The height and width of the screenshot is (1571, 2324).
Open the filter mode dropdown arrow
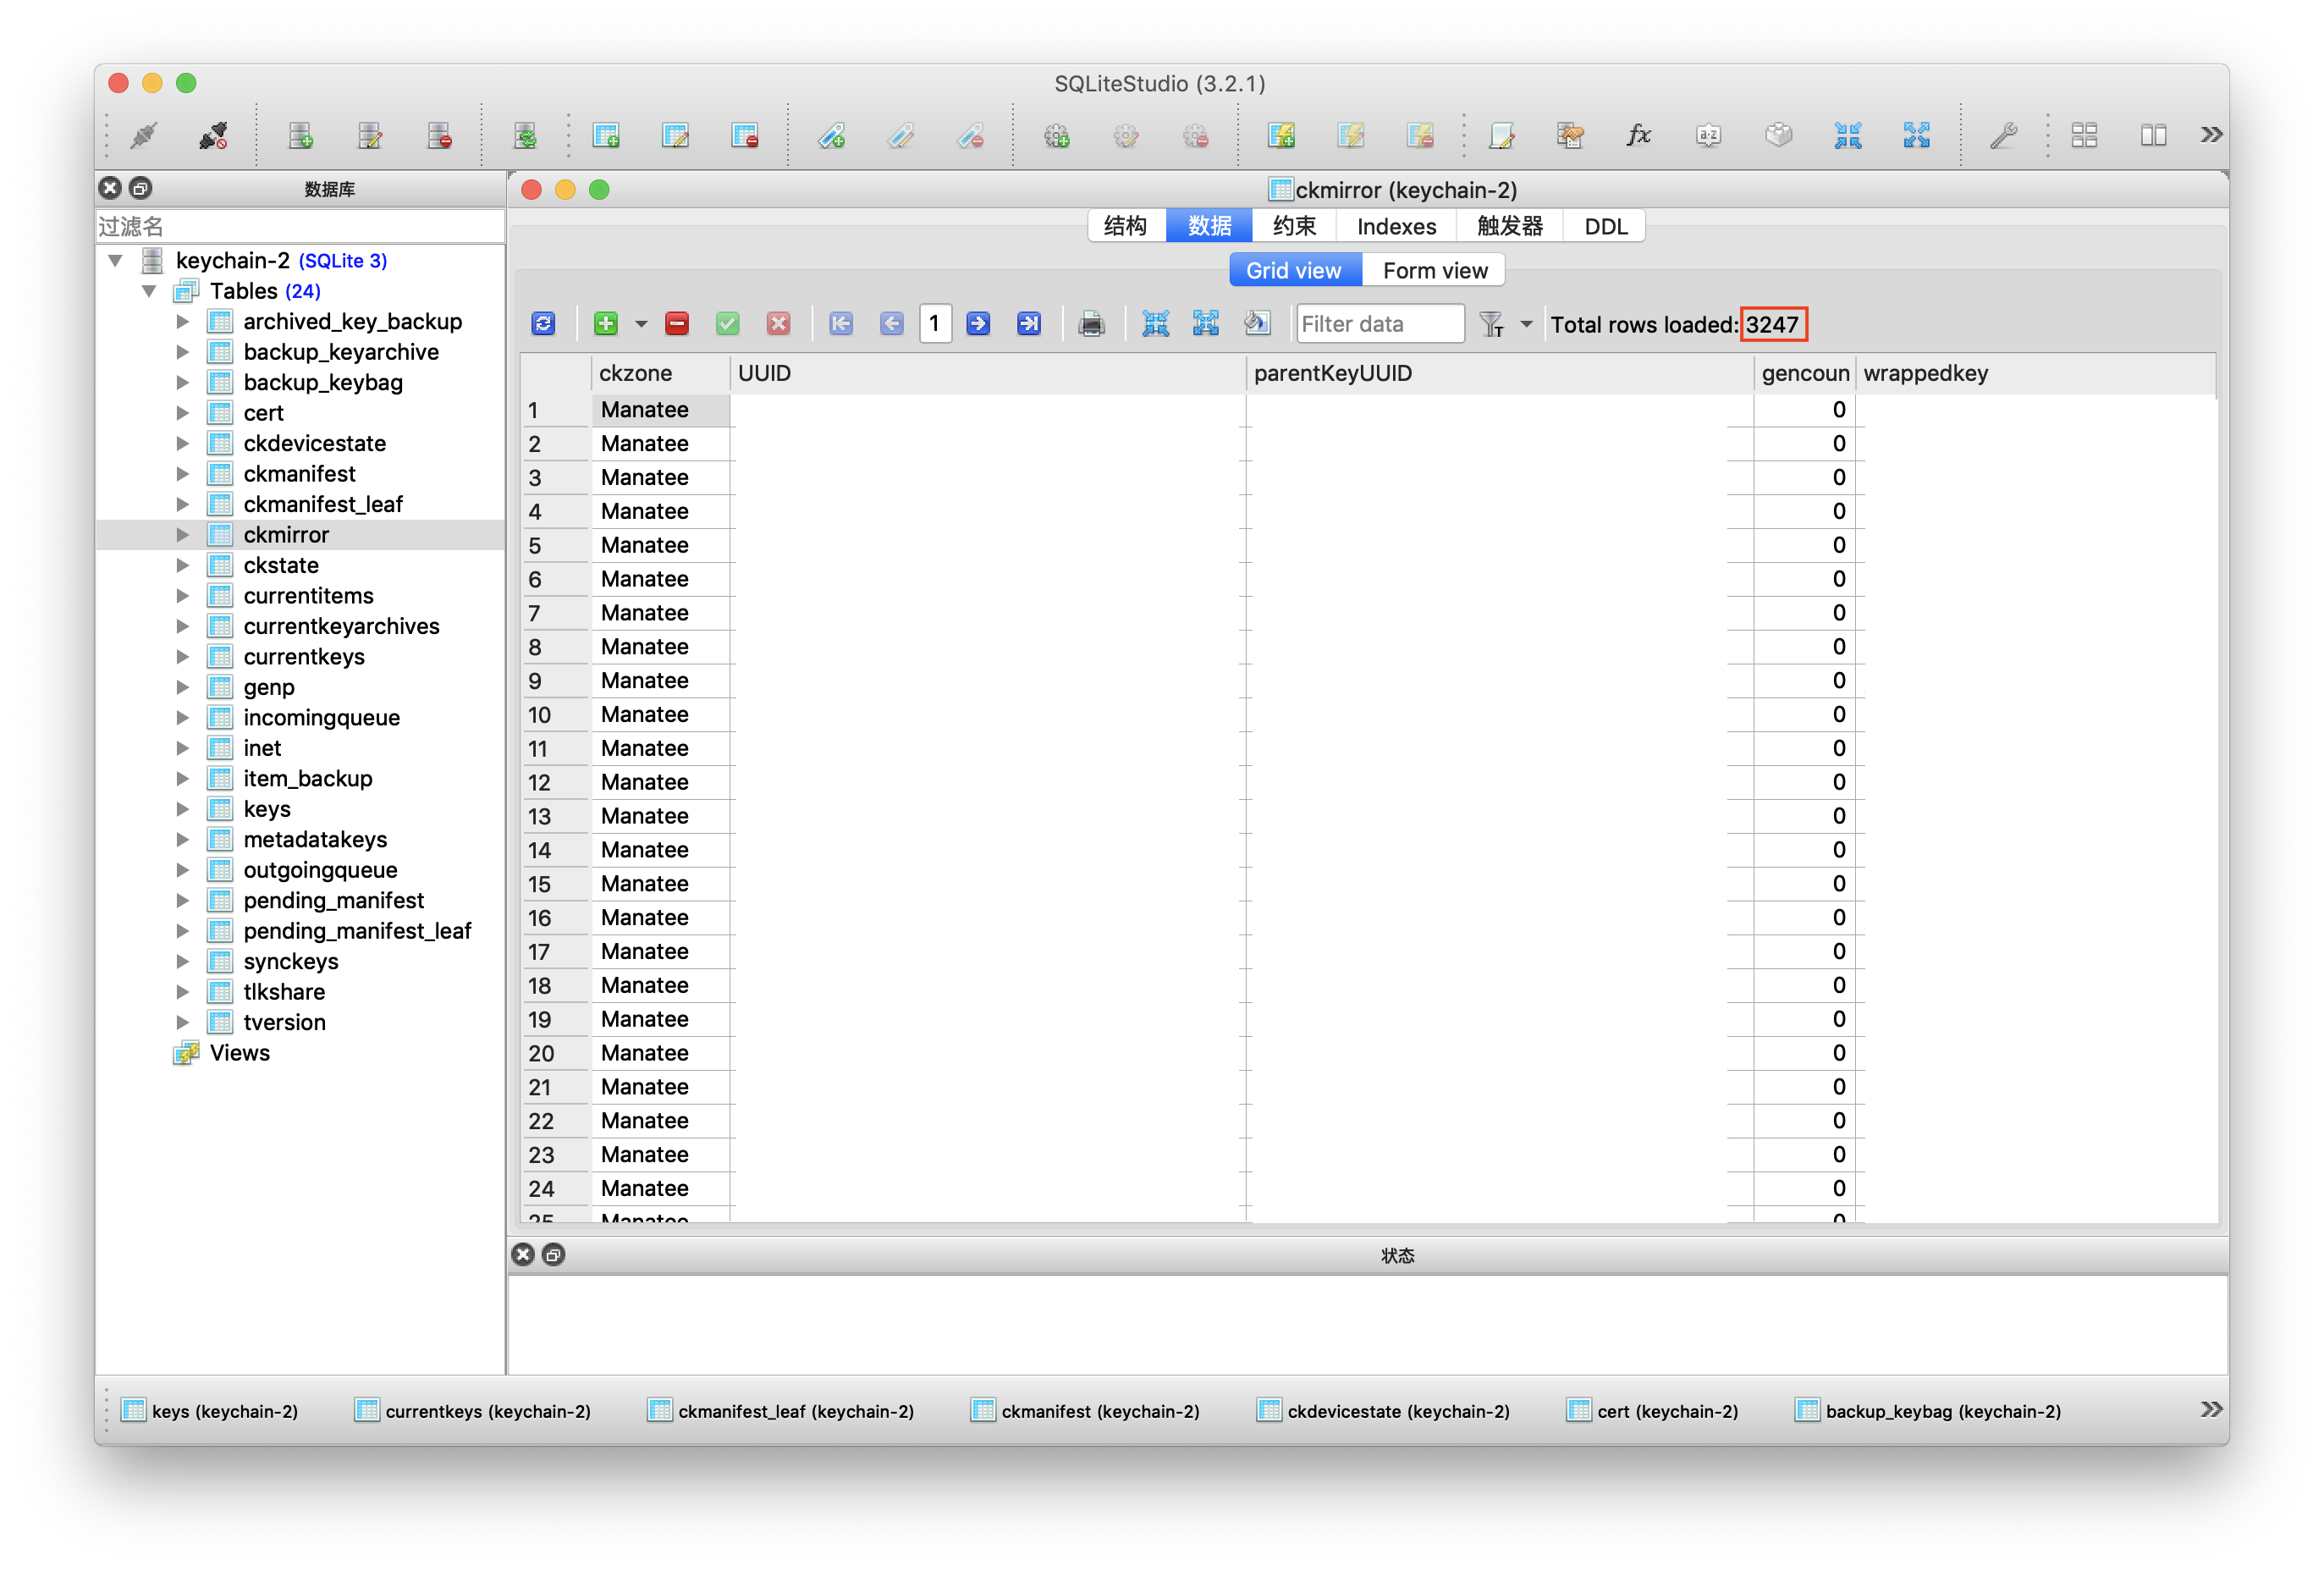point(1526,324)
